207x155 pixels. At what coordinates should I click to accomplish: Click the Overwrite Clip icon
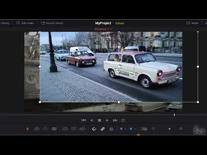click(74, 129)
